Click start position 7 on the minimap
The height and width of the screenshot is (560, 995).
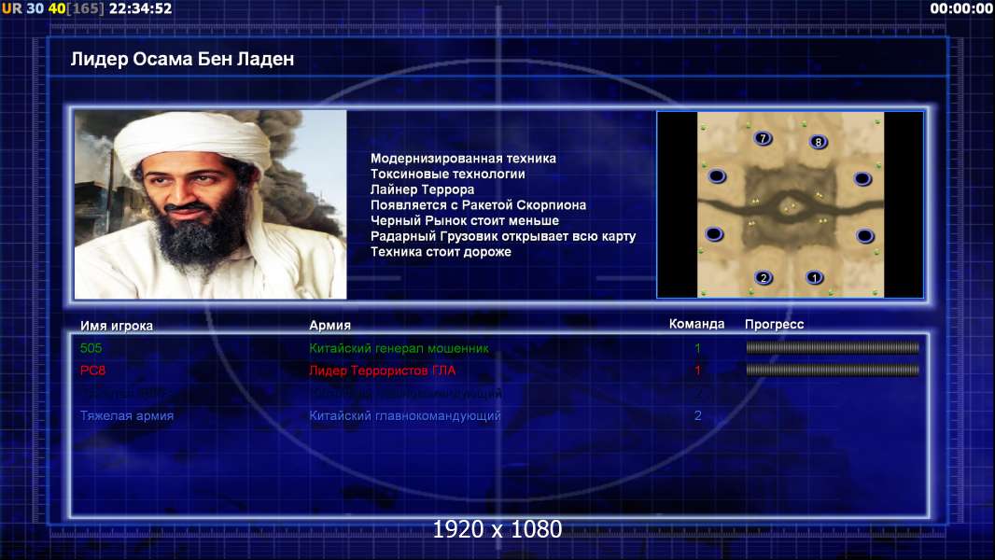click(763, 137)
